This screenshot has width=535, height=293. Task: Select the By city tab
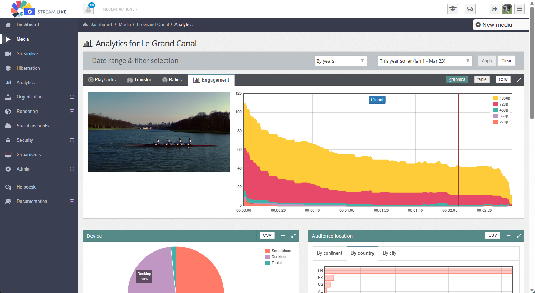389,253
